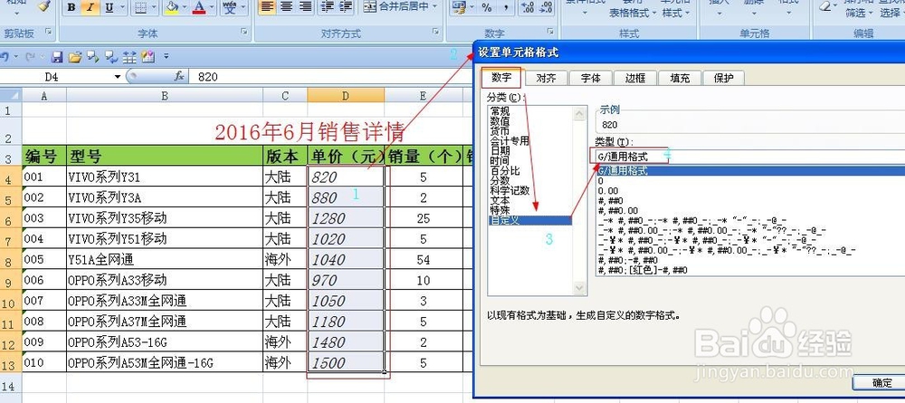Decrease decimal places icon
This screenshot has height=403, width=905.
click(546, 7)
